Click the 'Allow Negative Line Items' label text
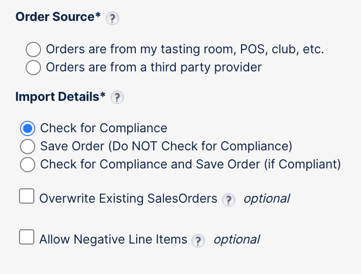The height and width of the screenshot is (274, 361). pos(113,240)
